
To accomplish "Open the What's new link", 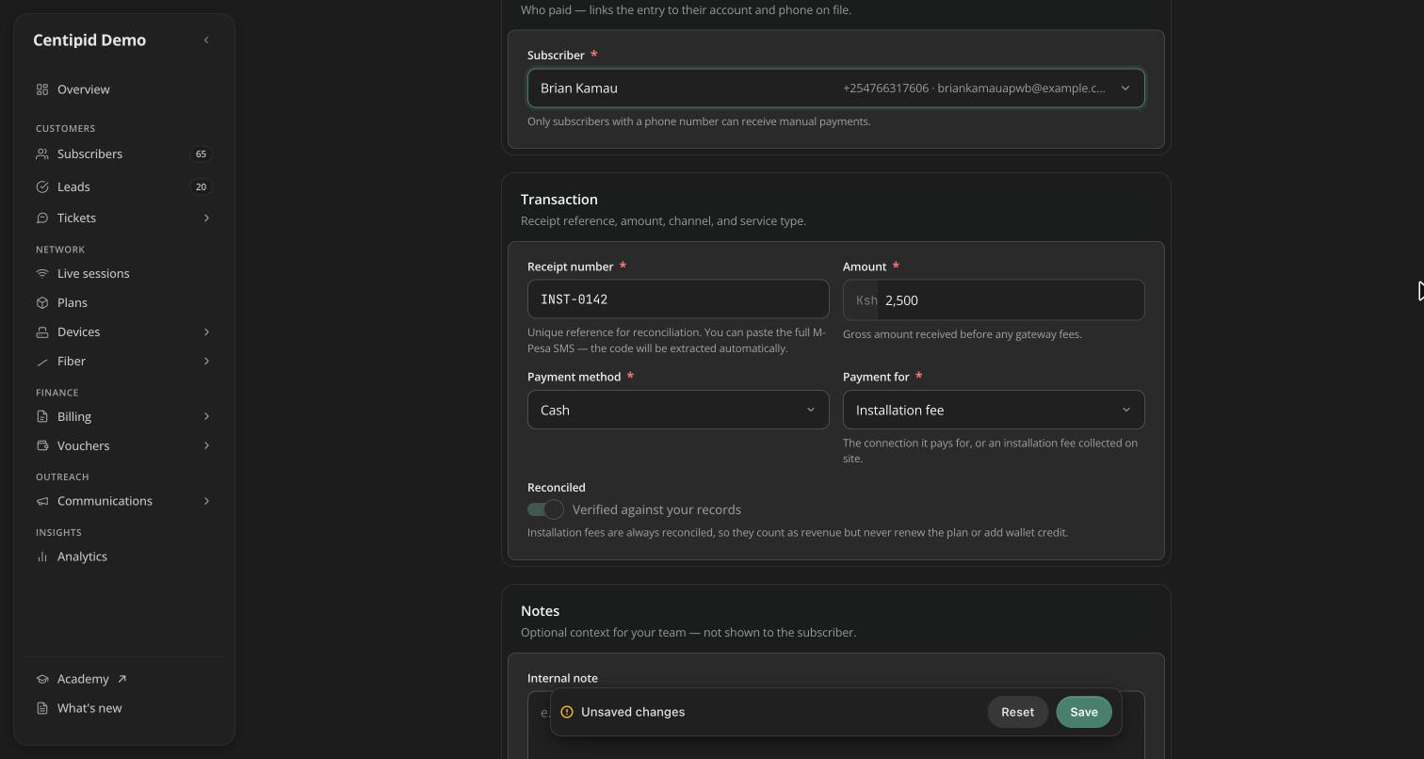I will (124, 708).
